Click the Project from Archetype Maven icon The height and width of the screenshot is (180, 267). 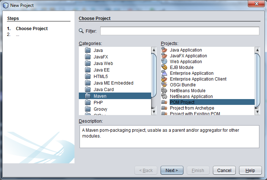(x=164, y=108)
